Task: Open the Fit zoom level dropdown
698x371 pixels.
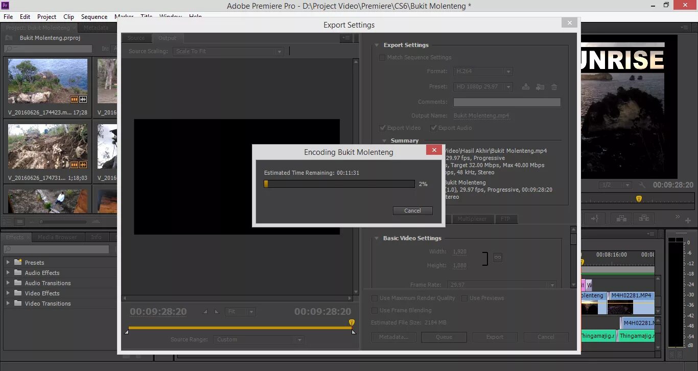Action: point(240,312)
